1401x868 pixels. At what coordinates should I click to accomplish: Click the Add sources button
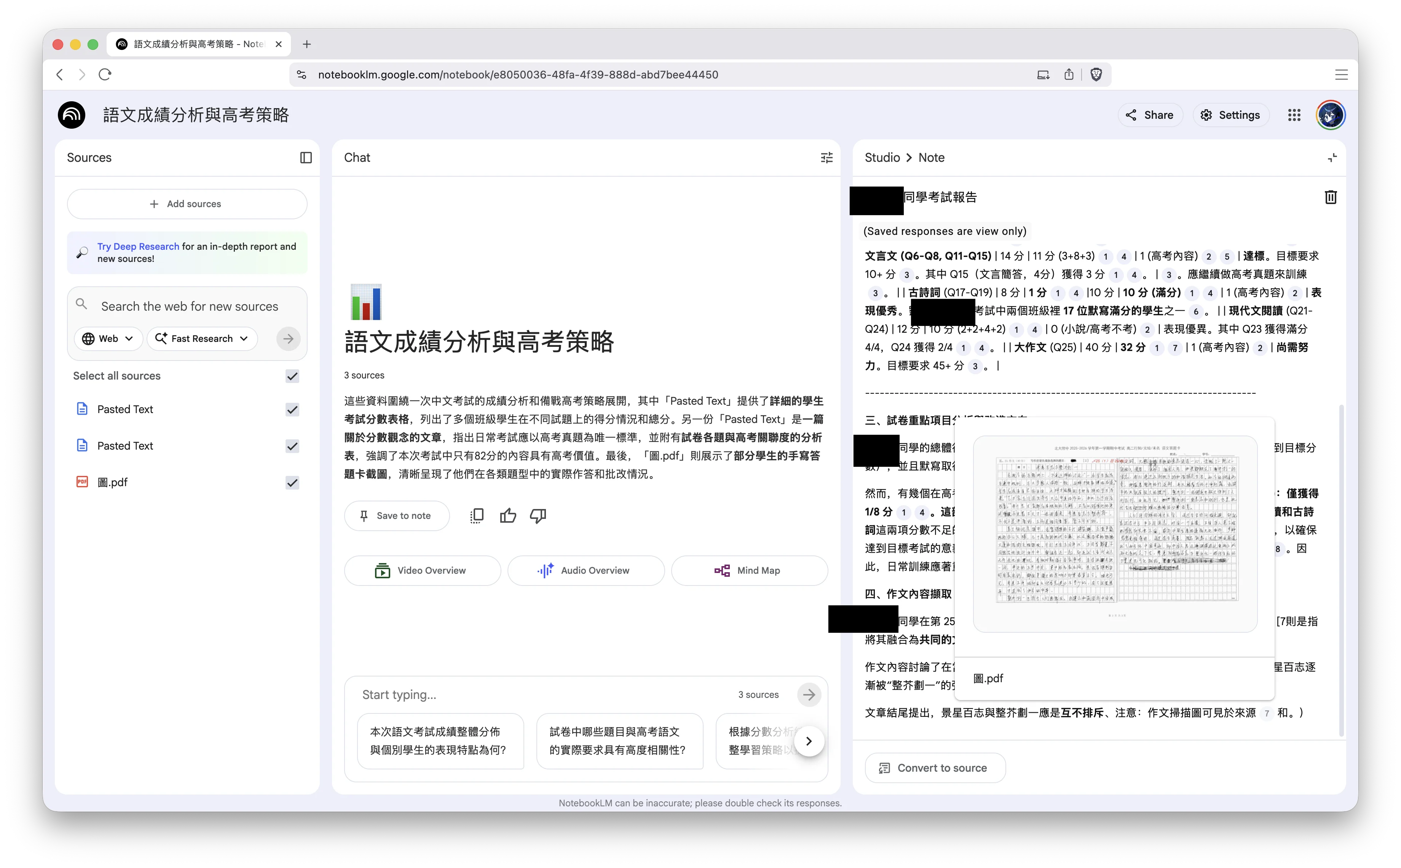187,204
